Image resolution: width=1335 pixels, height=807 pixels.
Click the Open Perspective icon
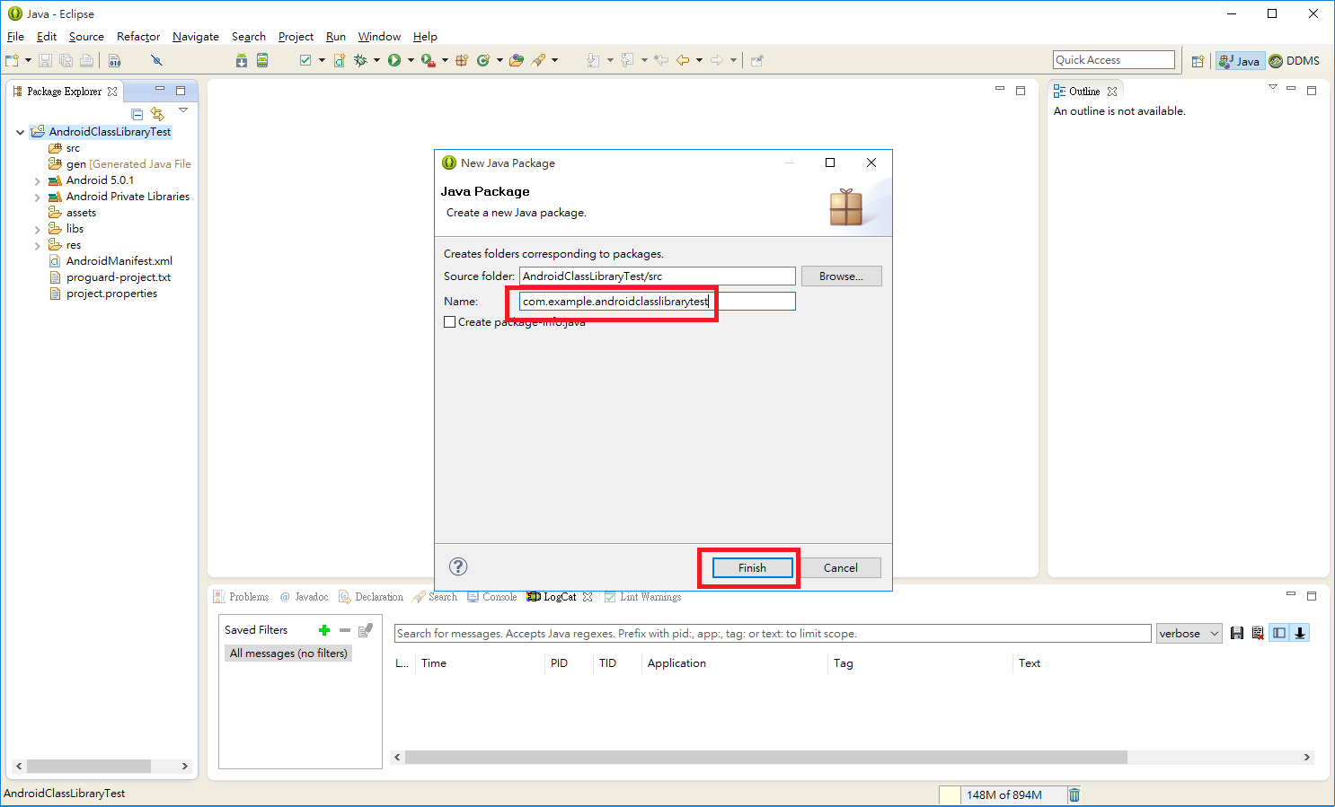(1198, 61)
